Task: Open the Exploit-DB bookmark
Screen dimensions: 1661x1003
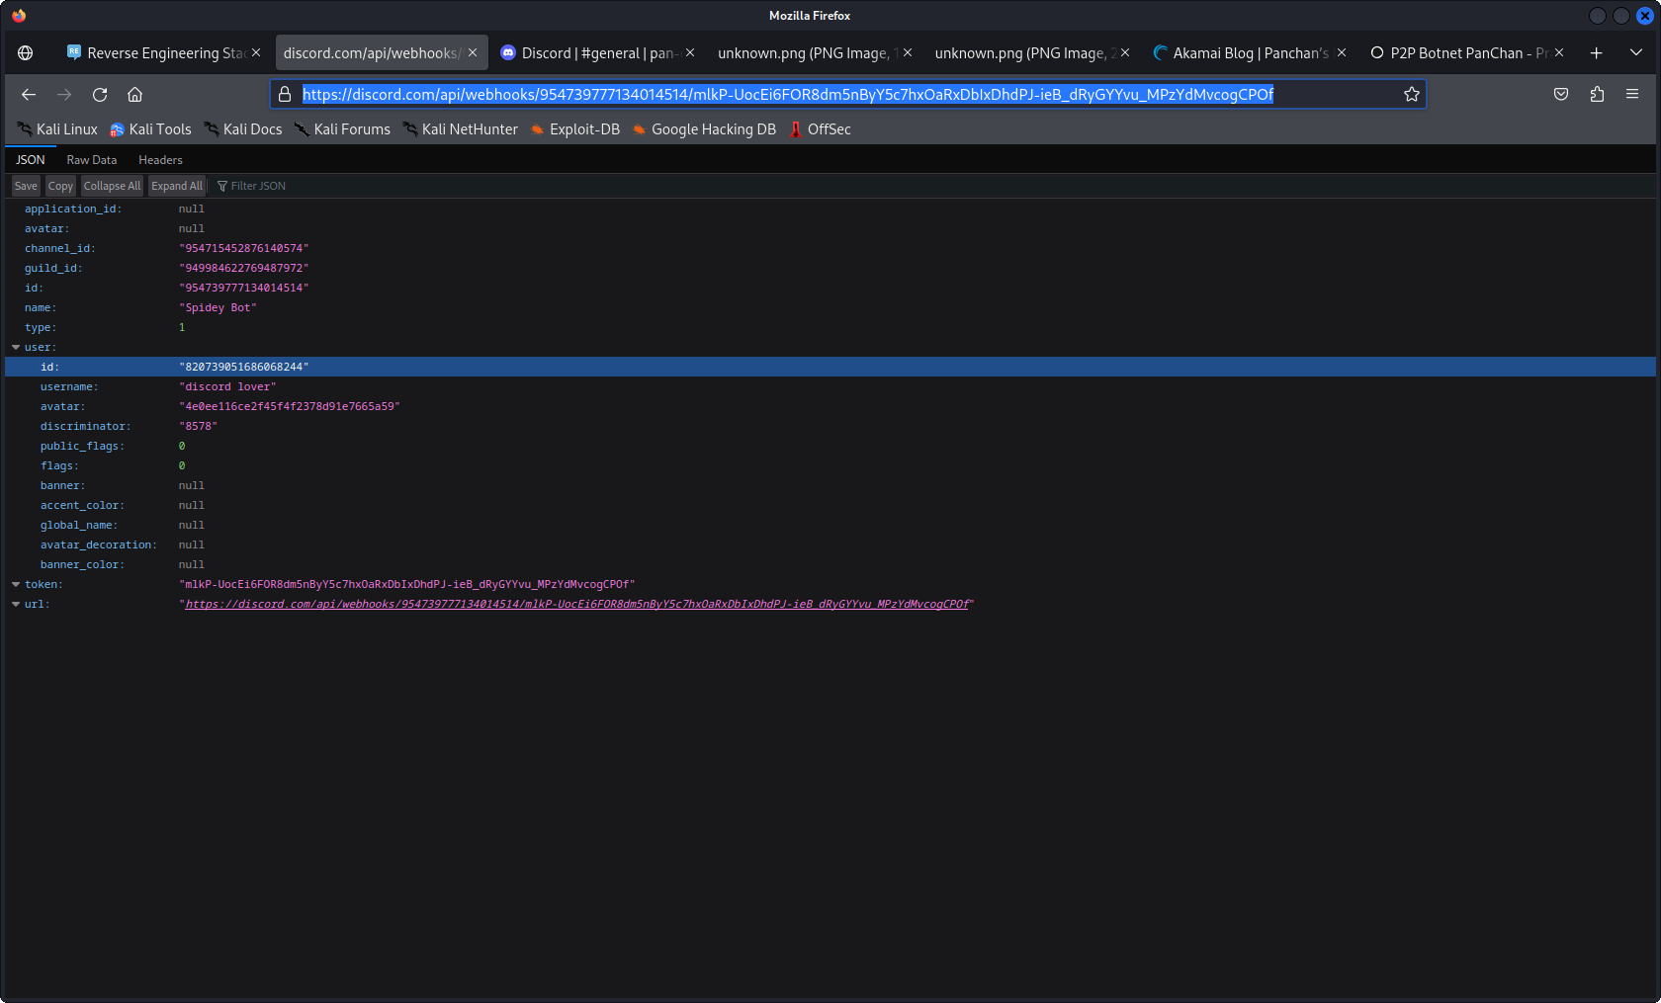Action: coord(575,129)
